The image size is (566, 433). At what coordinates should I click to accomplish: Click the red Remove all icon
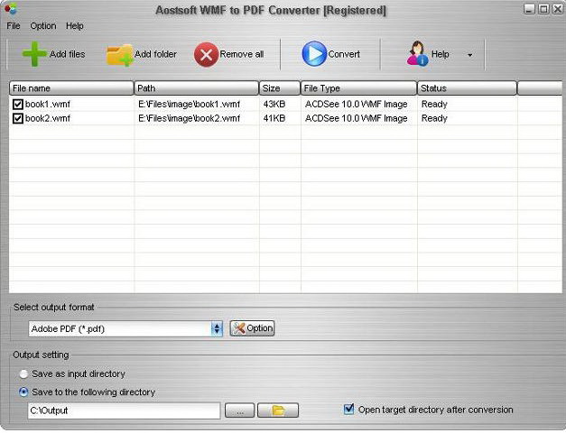coord(206,55)
